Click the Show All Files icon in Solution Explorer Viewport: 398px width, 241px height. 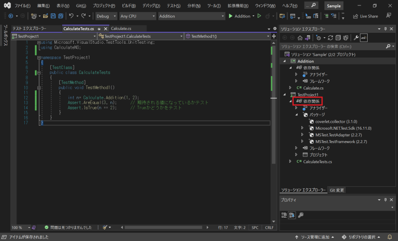click(x=345, y=38)
